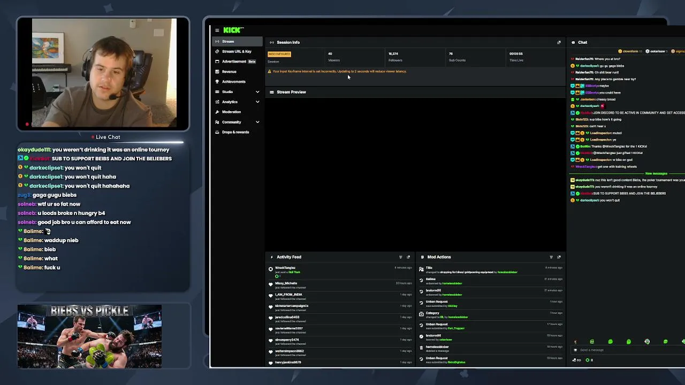The width and height of the screenshot is (685, 385).
Task: Click the Sub Counts value 76
Action: tap(451, 53)
